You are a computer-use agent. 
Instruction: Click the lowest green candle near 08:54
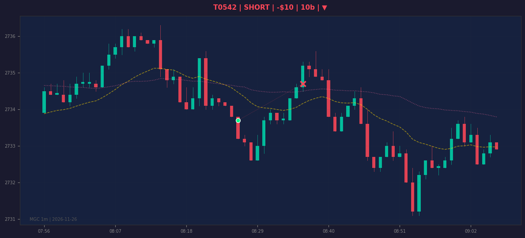pyautogui.click(x=419, y=193)
